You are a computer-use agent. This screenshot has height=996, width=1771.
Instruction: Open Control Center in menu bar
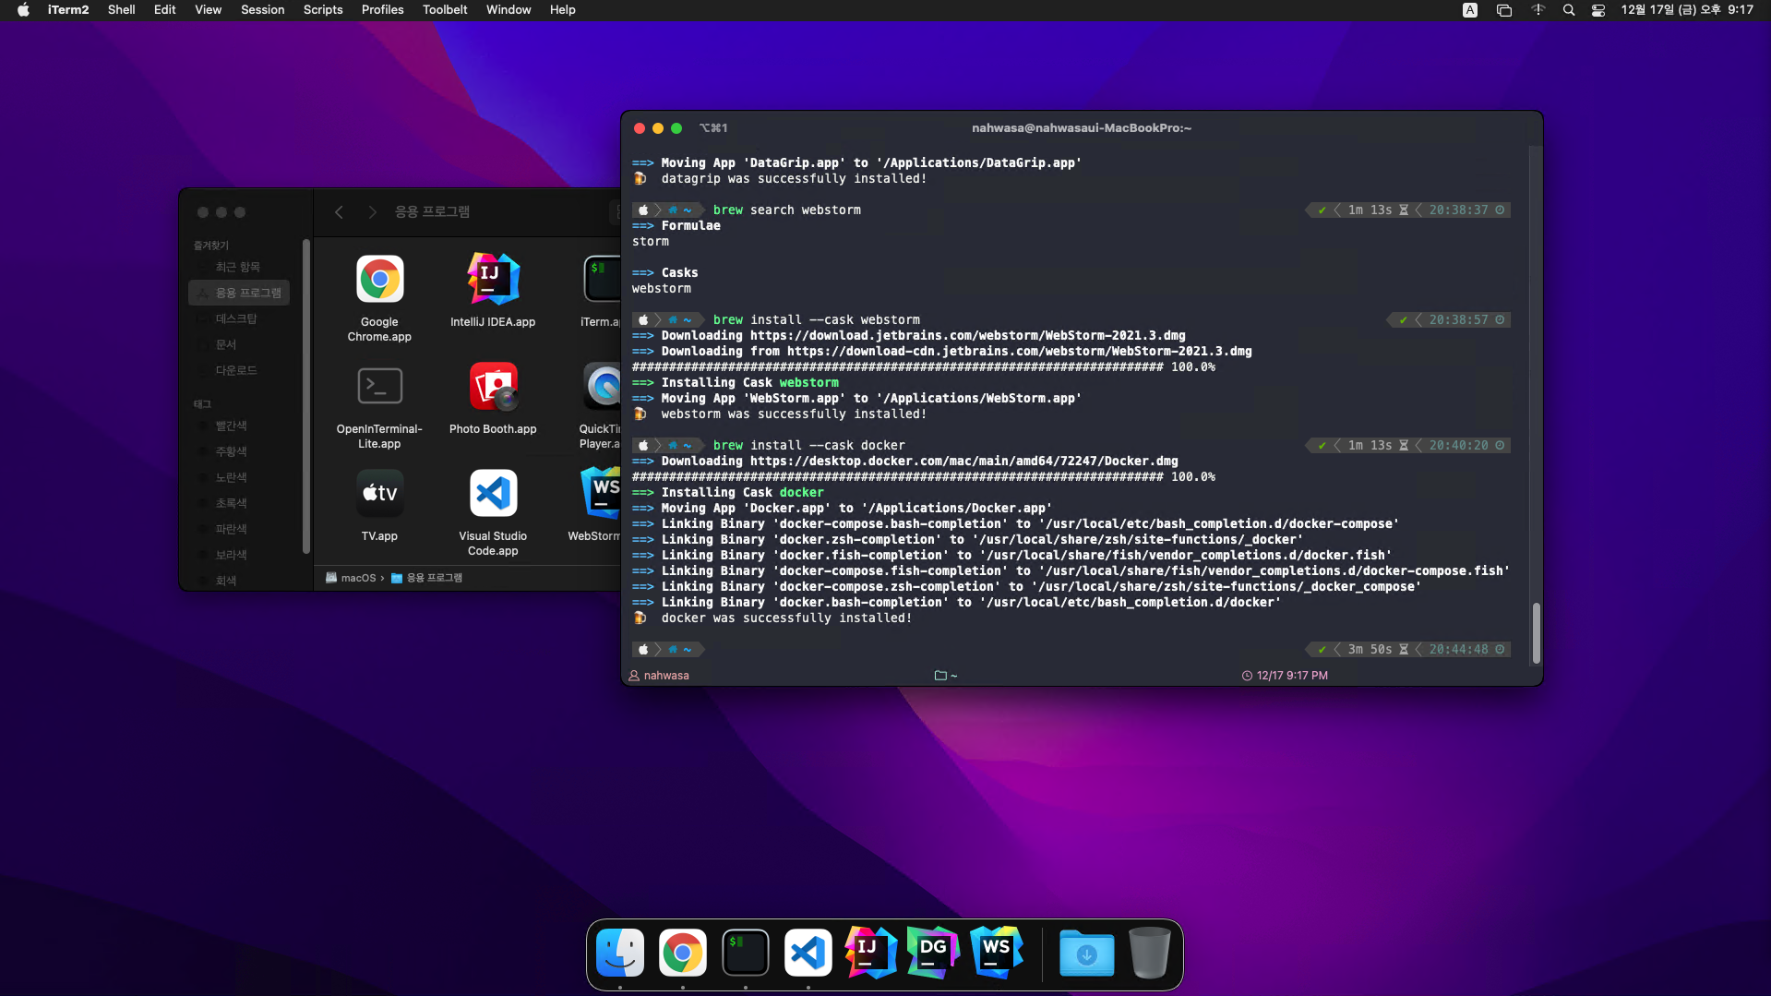point(1598,10)
